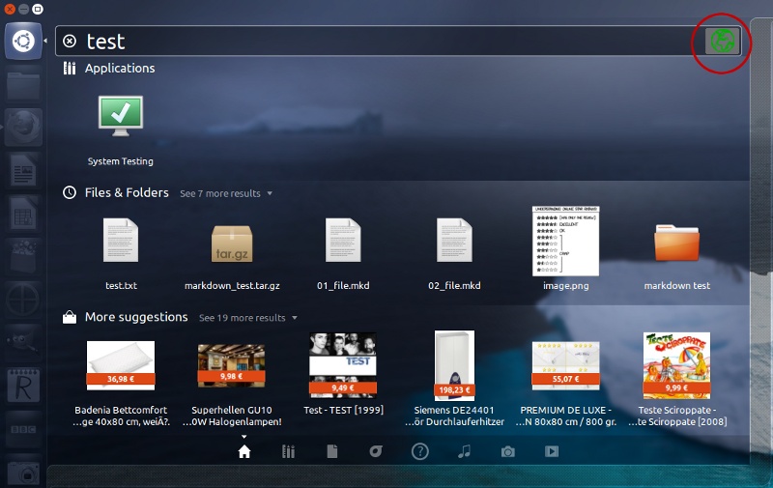773x488 pixels.
Task: Open the System Testing application
Action: click(x=121, y=116)
